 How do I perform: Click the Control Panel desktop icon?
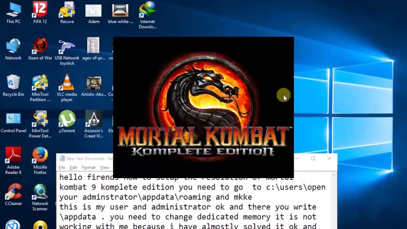(x=13, y=122)
